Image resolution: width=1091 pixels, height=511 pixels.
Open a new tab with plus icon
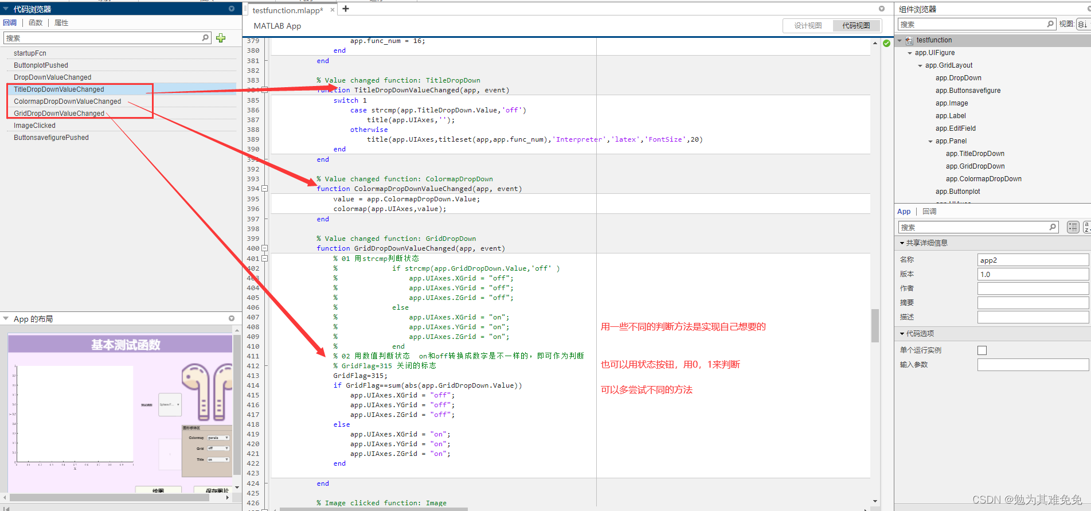coord(346,9)
